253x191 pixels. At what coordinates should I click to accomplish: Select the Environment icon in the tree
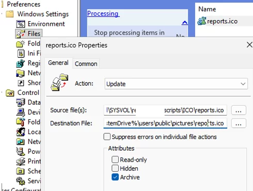21,24
